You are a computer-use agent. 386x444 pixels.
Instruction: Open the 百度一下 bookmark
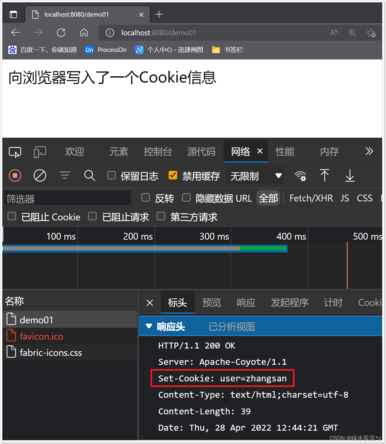(43, 50)
